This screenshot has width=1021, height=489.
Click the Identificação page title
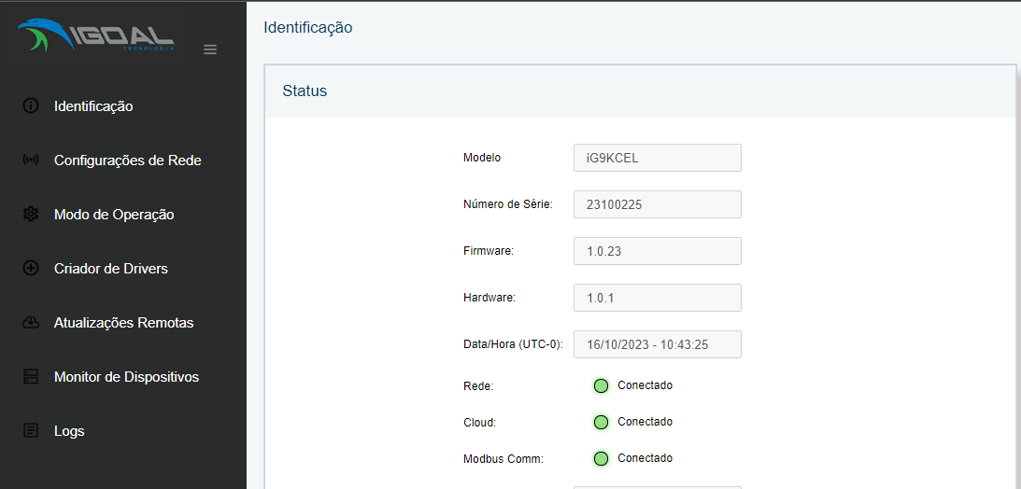tap(308, 27)
